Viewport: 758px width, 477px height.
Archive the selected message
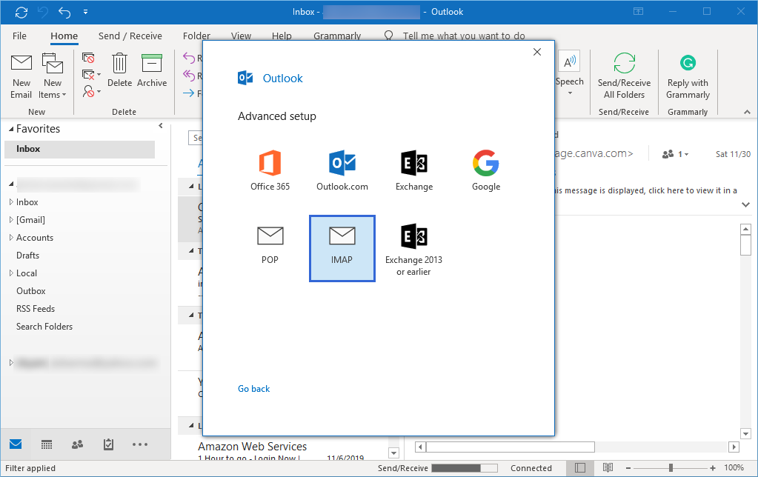tap(152, 71)
